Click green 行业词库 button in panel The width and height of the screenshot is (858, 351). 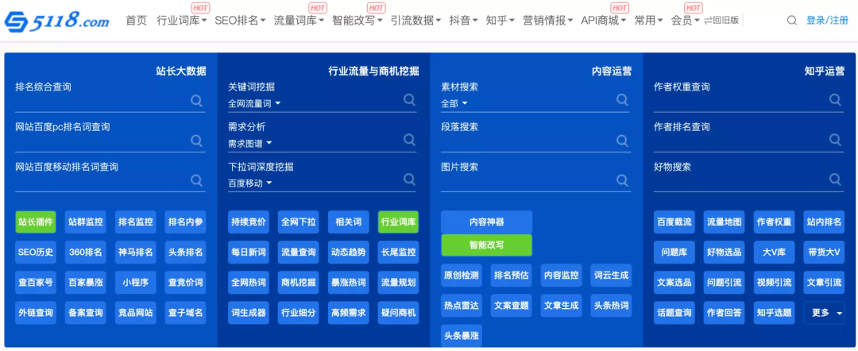tap(398, 222)
